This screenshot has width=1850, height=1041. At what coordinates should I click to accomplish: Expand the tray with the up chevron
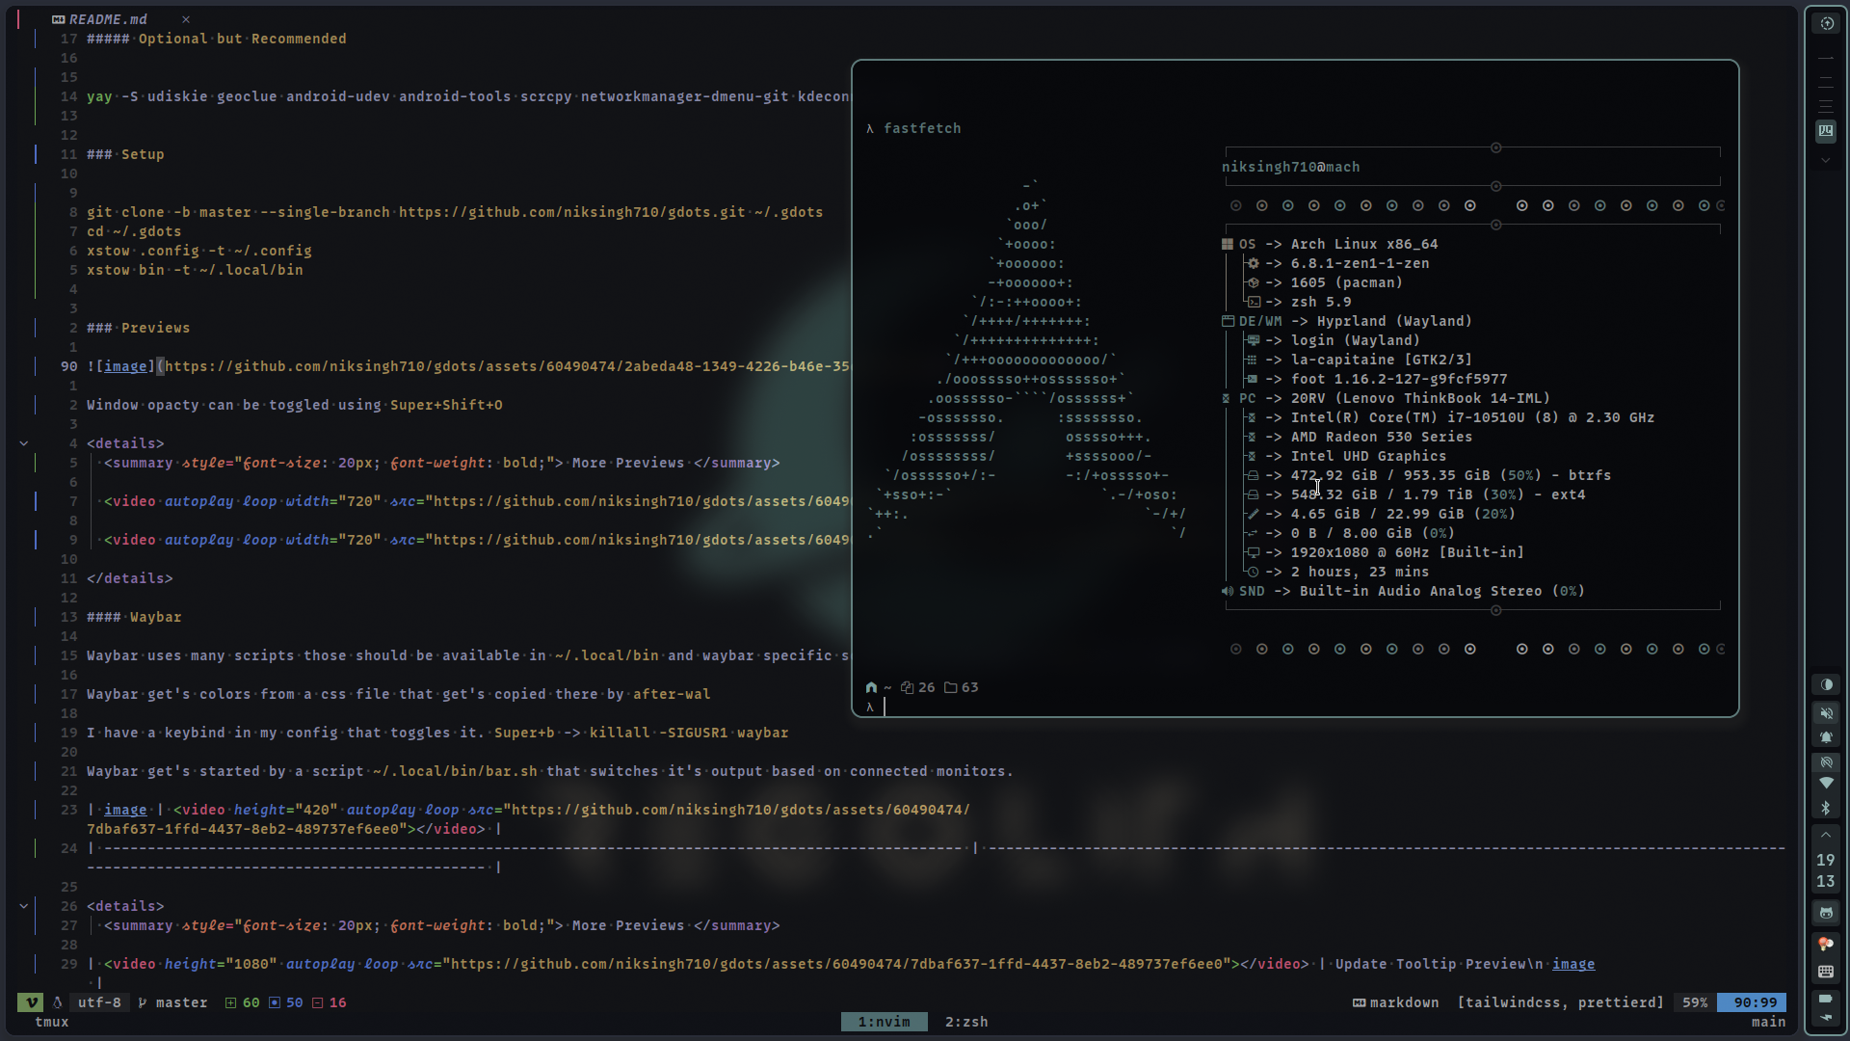[x=1826, y=835]
